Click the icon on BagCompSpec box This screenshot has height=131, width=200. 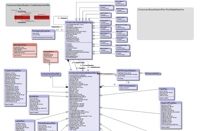[x=125, y=31]
